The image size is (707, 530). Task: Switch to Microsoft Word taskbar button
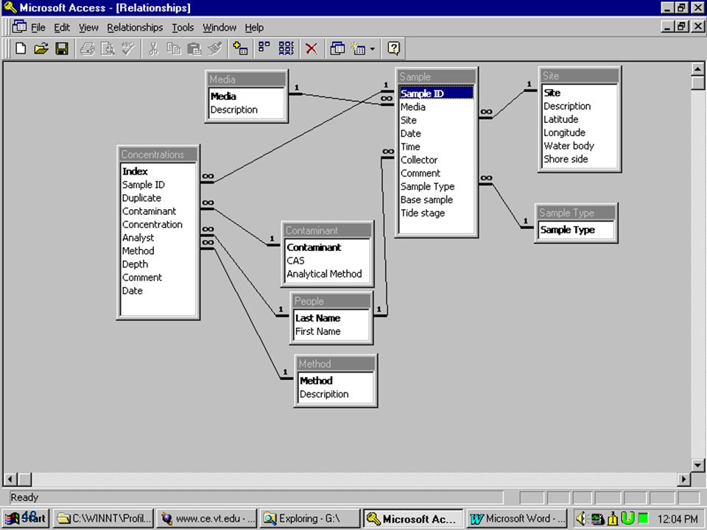517,518
